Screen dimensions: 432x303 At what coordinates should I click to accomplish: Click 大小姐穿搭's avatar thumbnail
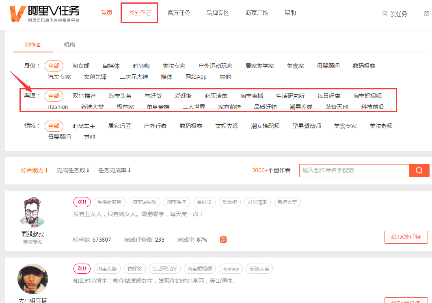32,279
